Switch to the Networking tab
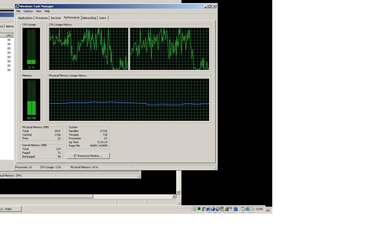 pos(89,18)
